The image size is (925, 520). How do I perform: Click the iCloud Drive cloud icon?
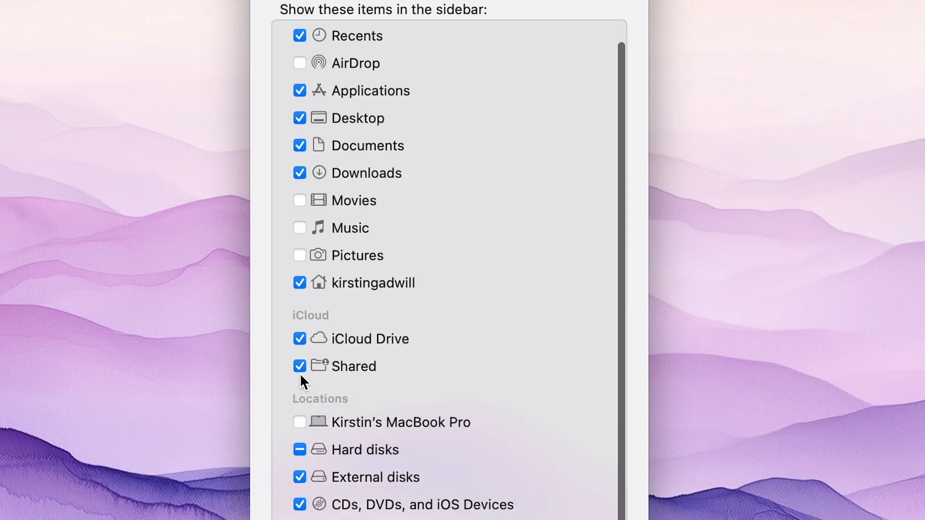pyautogui.click(x=318, y=338)
